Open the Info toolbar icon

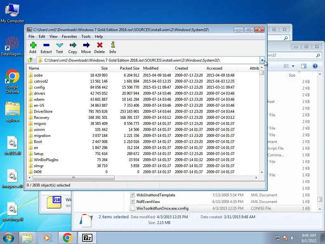click(113, 48)
